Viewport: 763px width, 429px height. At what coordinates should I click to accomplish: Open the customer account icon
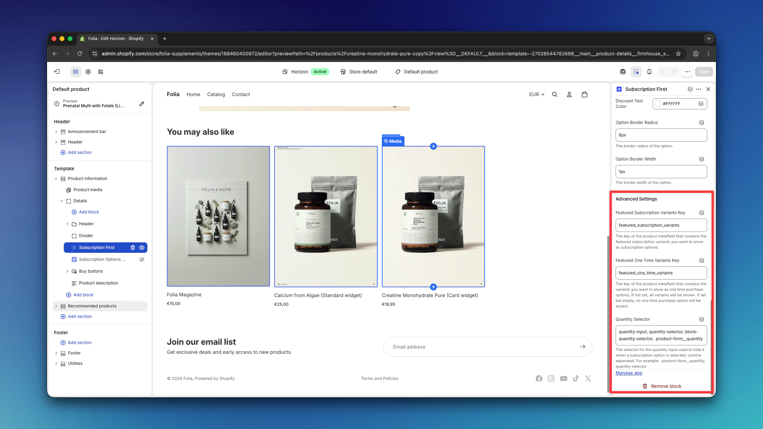pos(569,94)
